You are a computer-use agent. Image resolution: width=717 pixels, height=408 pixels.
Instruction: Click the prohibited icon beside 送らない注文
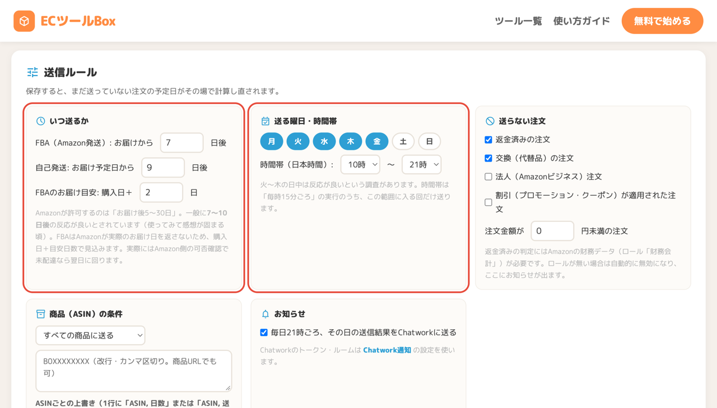point(490,121)
